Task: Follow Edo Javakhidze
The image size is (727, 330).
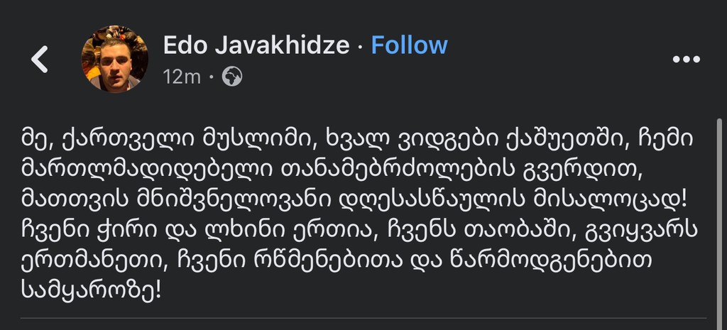Action: pos(410,45)
